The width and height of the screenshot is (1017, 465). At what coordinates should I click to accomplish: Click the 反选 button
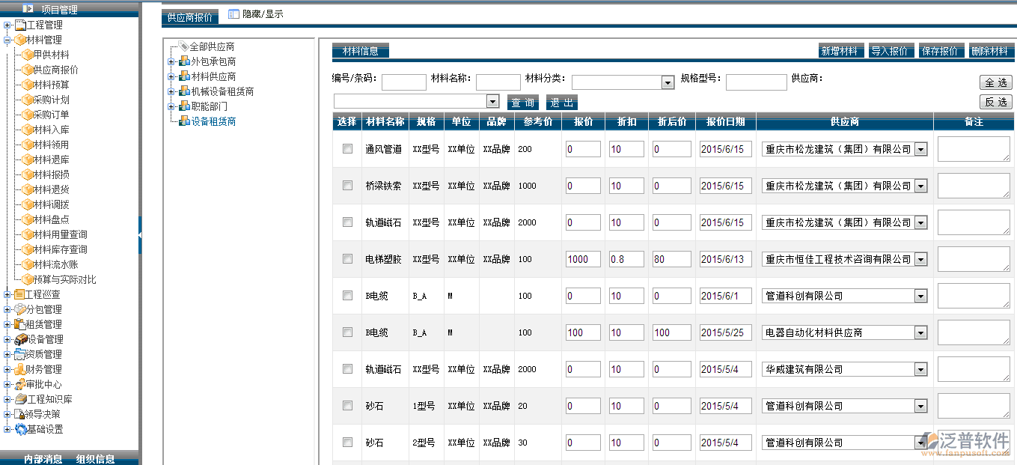pyautogui.click(x=996, y=102)
